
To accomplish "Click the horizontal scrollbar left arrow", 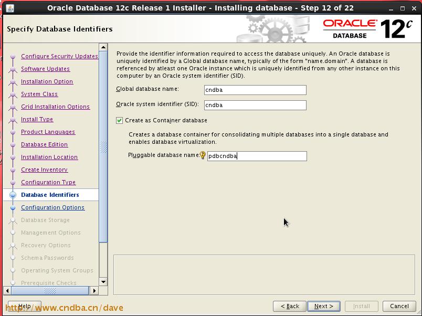I will [7, 291].
